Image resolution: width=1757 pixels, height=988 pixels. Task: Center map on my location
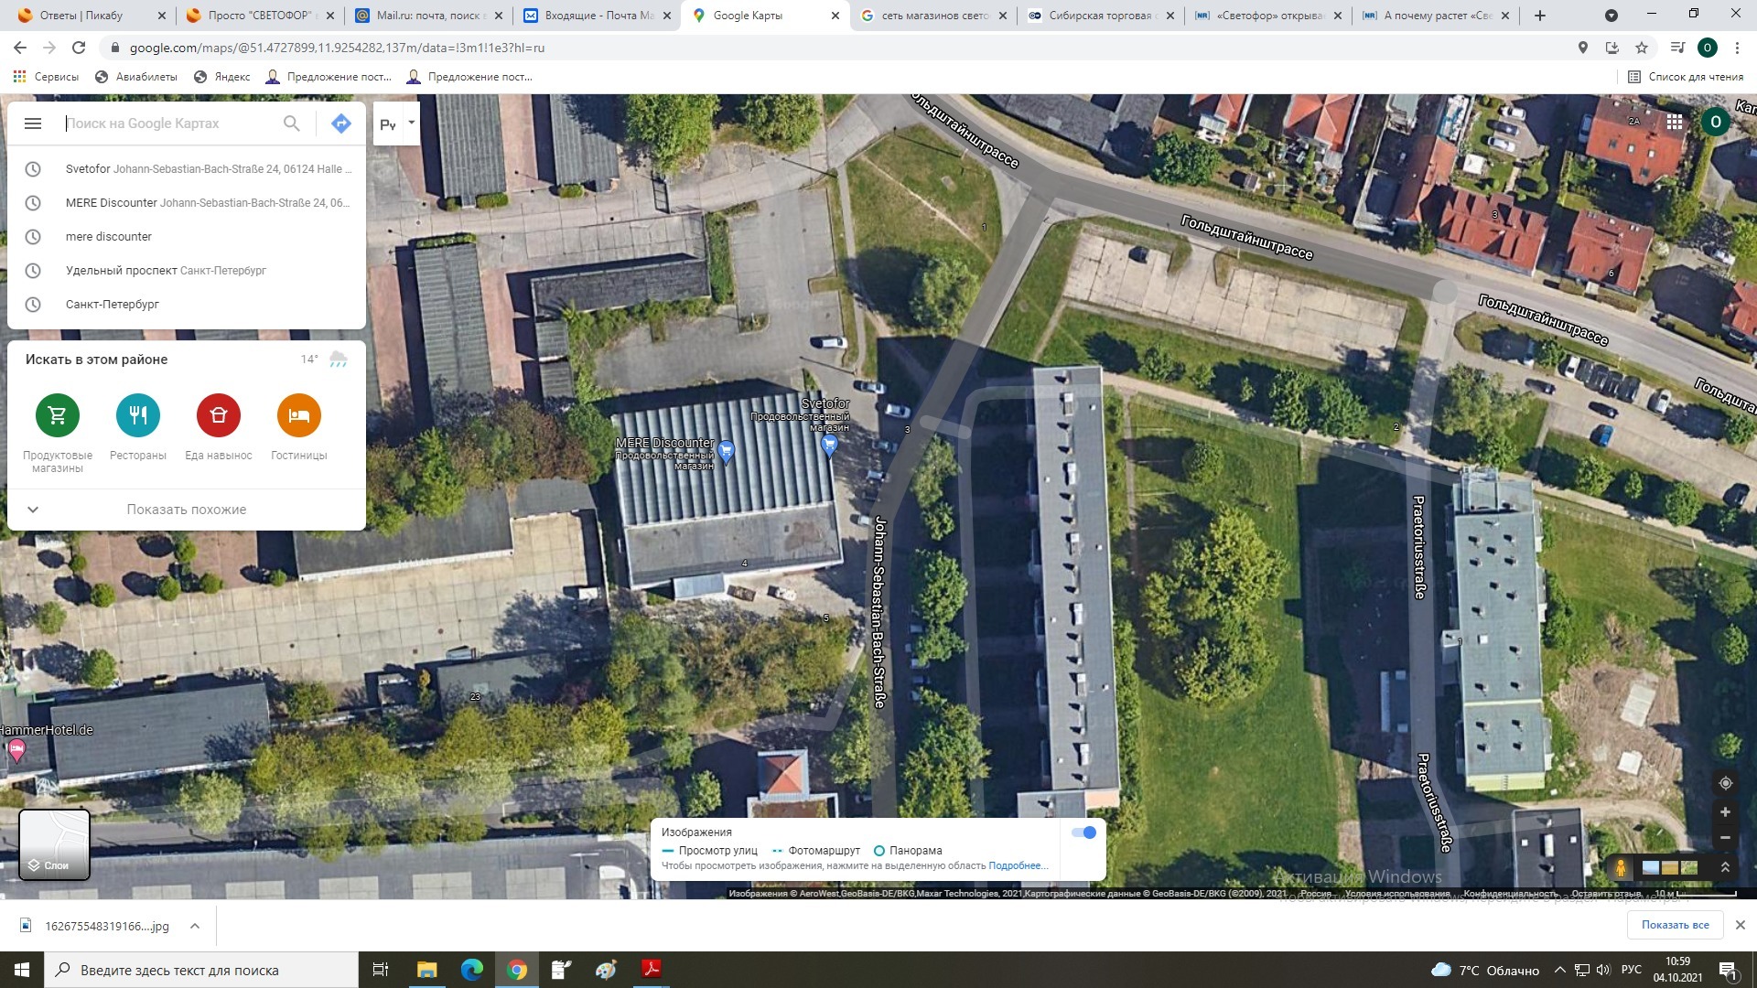1725,783
